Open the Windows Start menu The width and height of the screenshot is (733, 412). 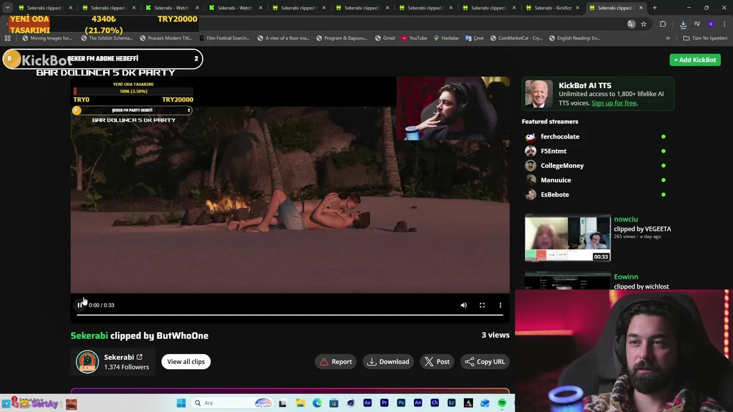(x=181, y=403)
